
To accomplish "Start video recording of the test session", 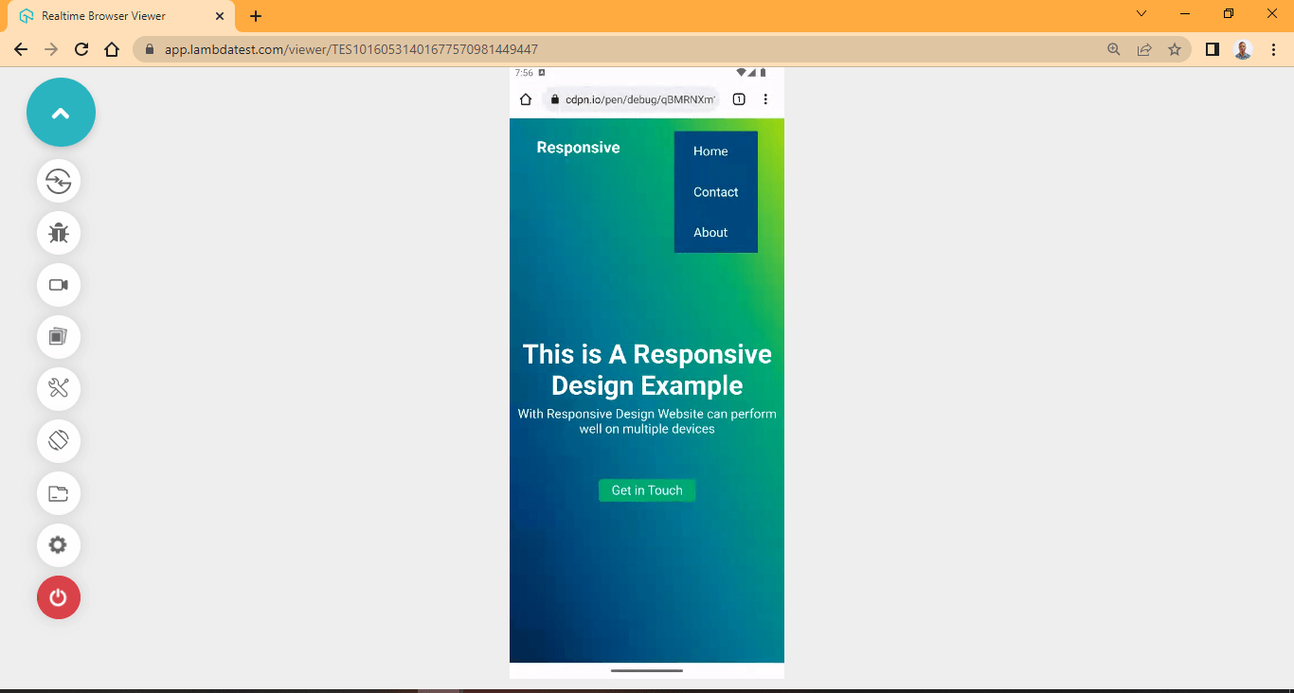I will [58, 285].
